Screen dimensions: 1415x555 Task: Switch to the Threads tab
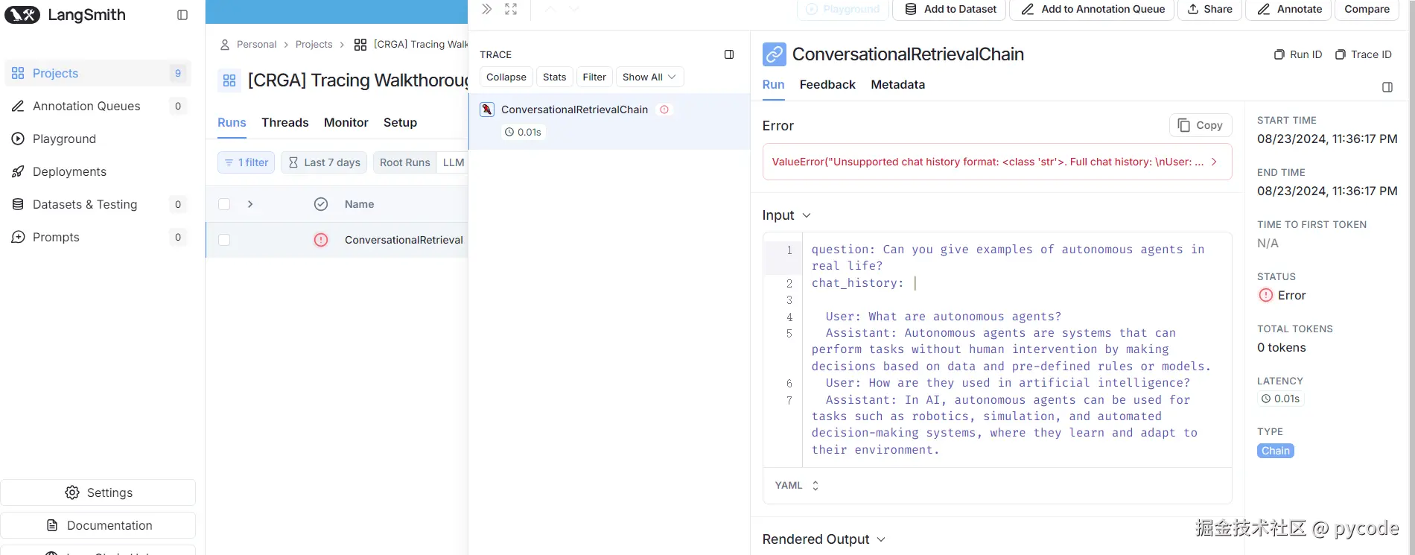click(284, 122)
